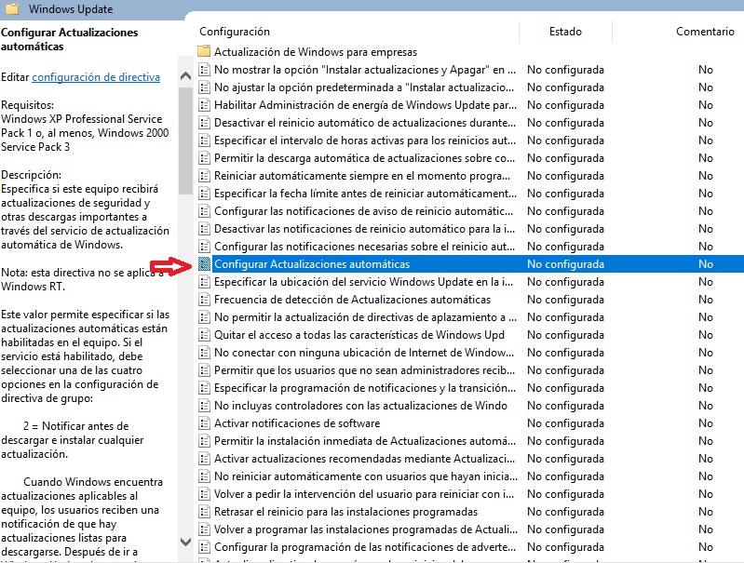Select 'Configurar Actualizaciones automáticas' policy name
Viewport: 744px width, 563px height.
(x=312, y=264)
